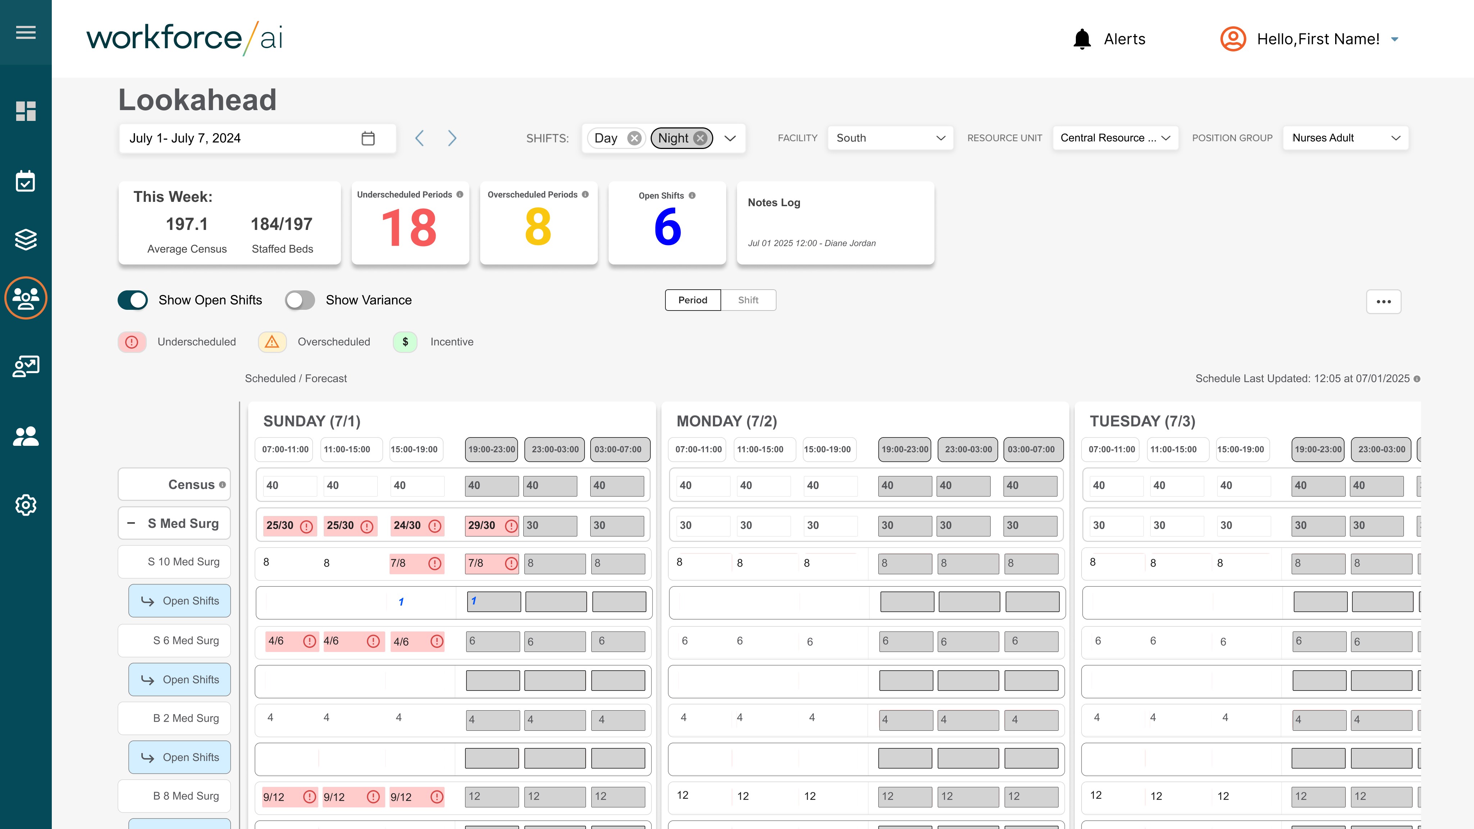The image size is (1474, 829).
Task: Remove the Day shift filter chip
Action: click(x=634, y=138)
